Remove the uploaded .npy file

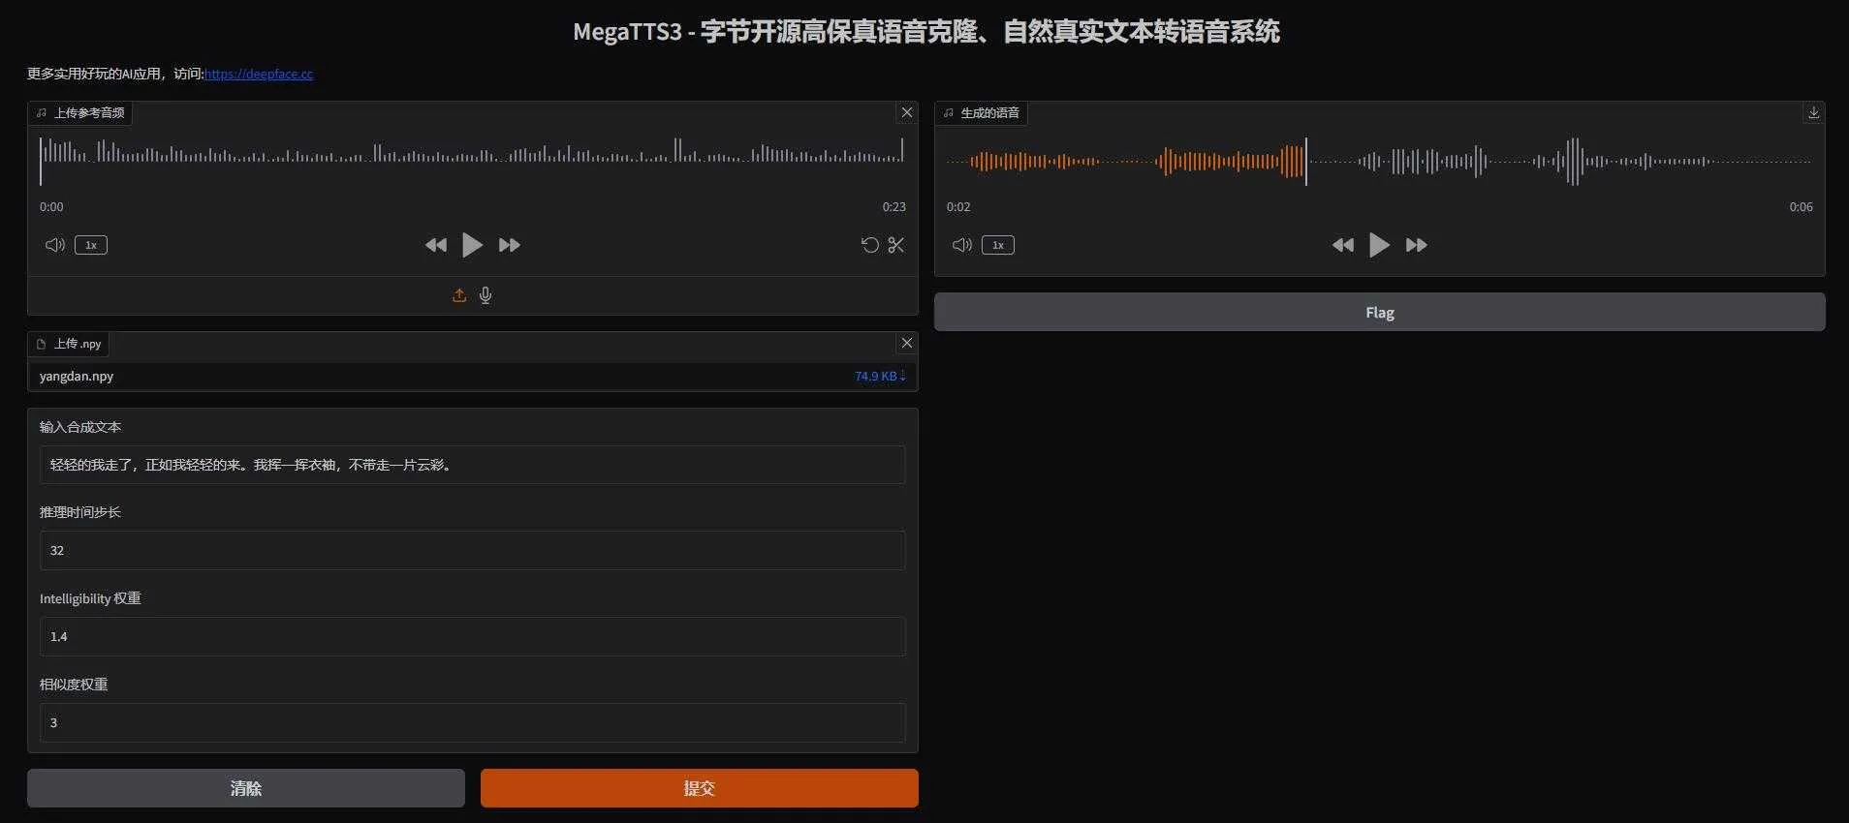point(907,343)
